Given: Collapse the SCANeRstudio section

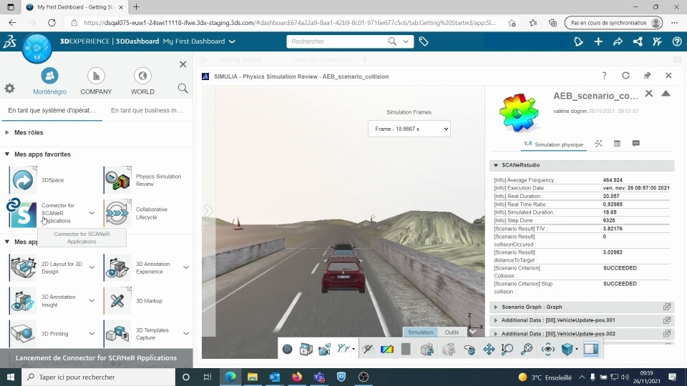Looking at the screenshot, I should tap(496, 165).
